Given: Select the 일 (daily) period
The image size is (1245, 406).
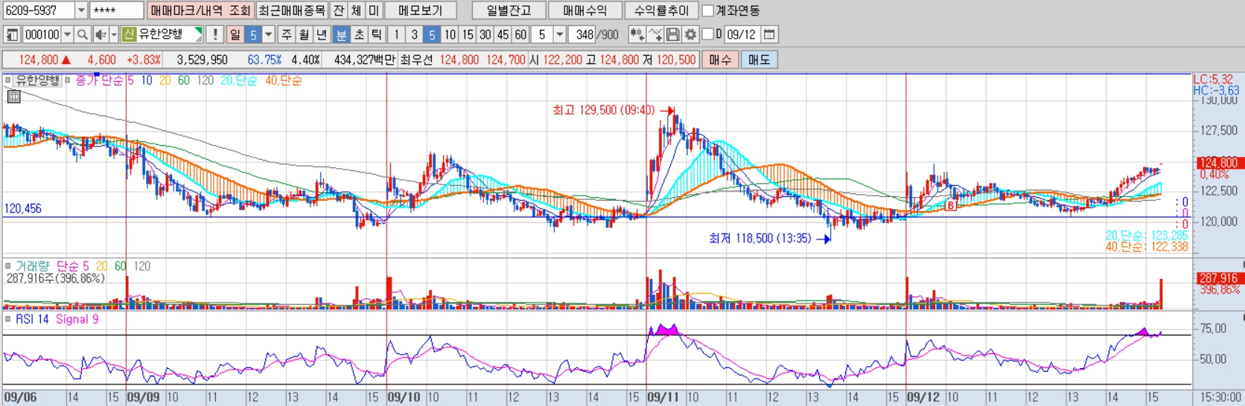Looking at the screenshot, I should [x=235, y=34].
